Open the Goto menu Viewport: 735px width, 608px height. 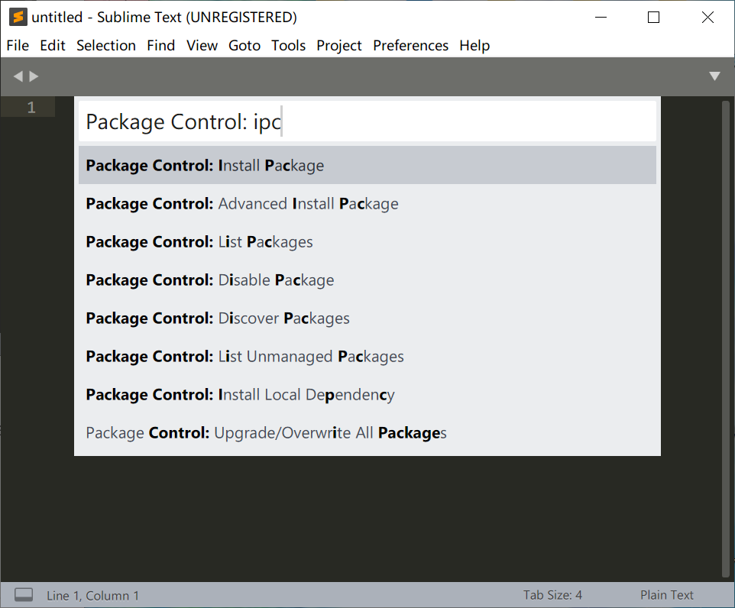[244, 45]
